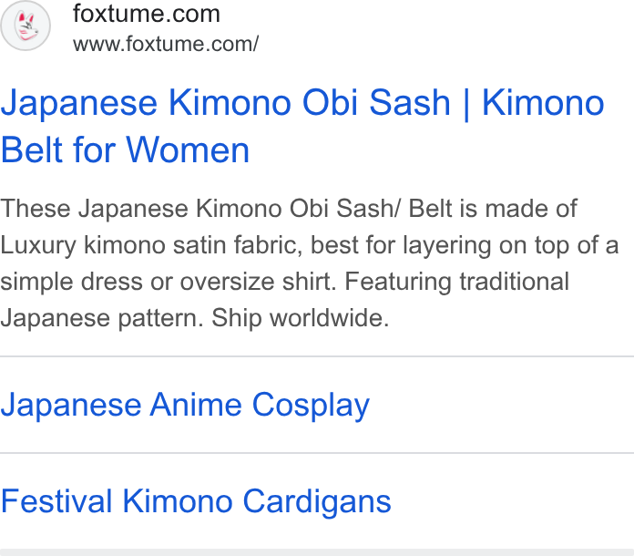Open the Japanese Kimono Obi Sash result title

click(302, 127)
